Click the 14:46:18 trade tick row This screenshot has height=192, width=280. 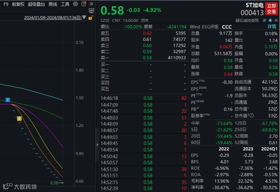[x=143, y=98]
